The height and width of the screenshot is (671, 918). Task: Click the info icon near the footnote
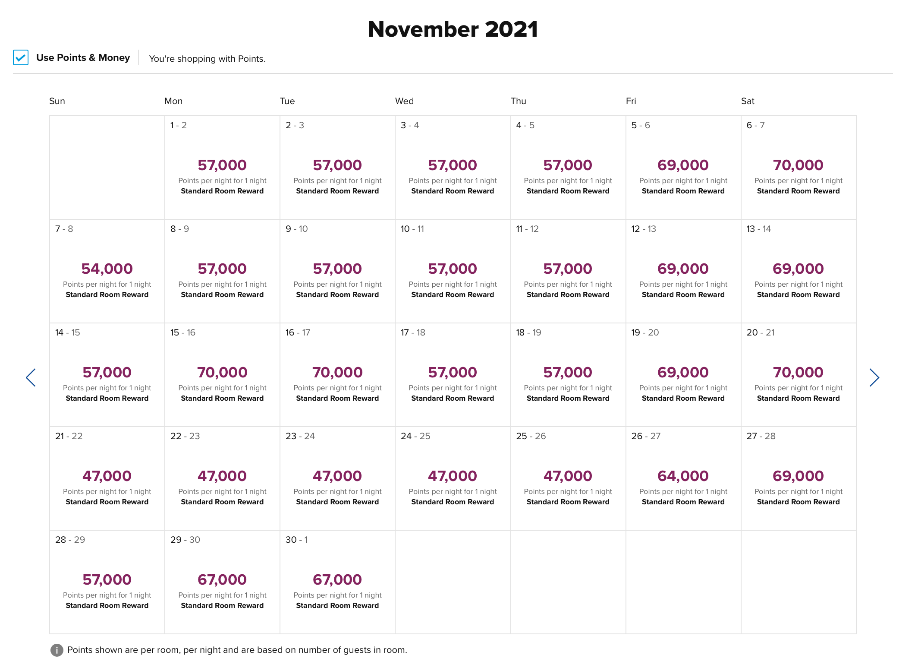57,650
